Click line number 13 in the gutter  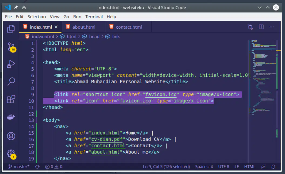[31, 120]
